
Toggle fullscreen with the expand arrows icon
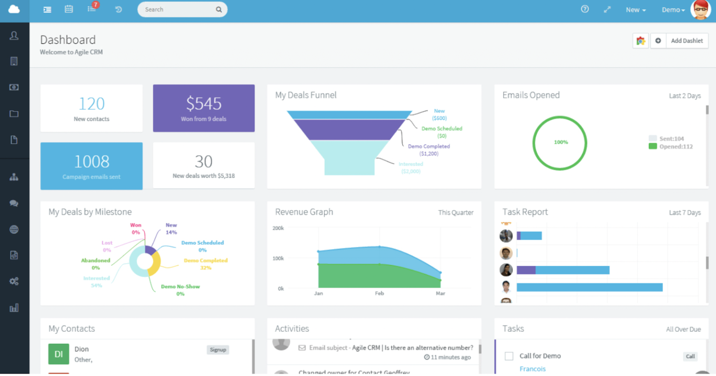click(x=607, y=9)
